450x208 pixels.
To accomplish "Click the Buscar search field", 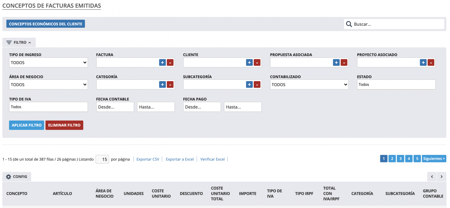I will tap(397, 24).
